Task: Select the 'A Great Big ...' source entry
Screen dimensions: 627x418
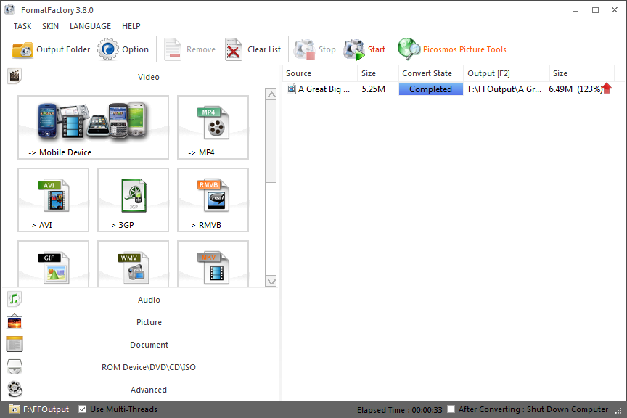Action: 324,89
